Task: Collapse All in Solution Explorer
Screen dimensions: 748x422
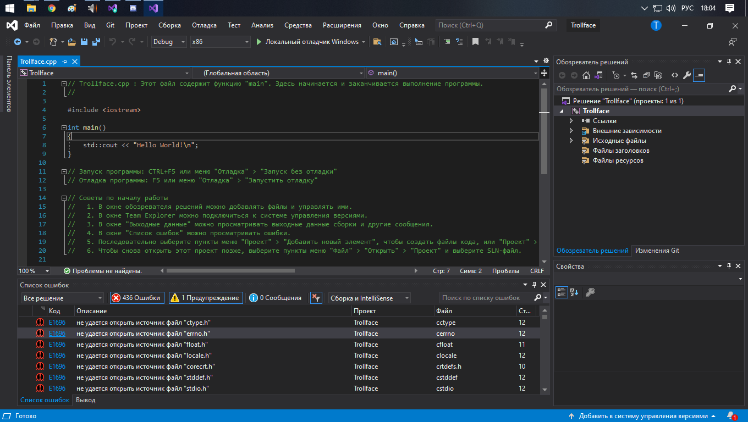Action: [646, 75]
